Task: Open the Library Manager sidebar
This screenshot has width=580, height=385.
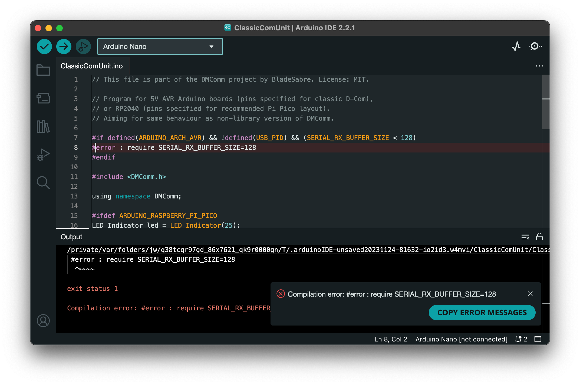Action: (x=43, y=126)
